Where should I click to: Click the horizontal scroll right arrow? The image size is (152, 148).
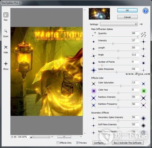coord(81,137)
